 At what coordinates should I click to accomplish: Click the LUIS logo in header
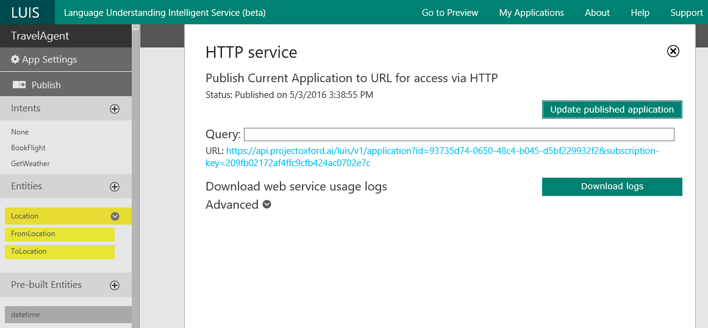[25, 12]
